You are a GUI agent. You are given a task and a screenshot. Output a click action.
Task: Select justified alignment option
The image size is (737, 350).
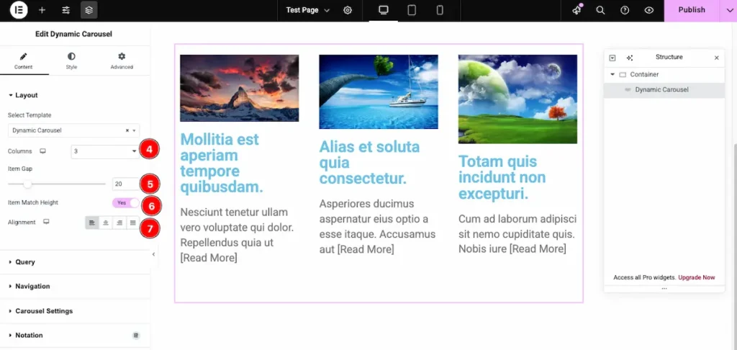click(x=132, y=223)
